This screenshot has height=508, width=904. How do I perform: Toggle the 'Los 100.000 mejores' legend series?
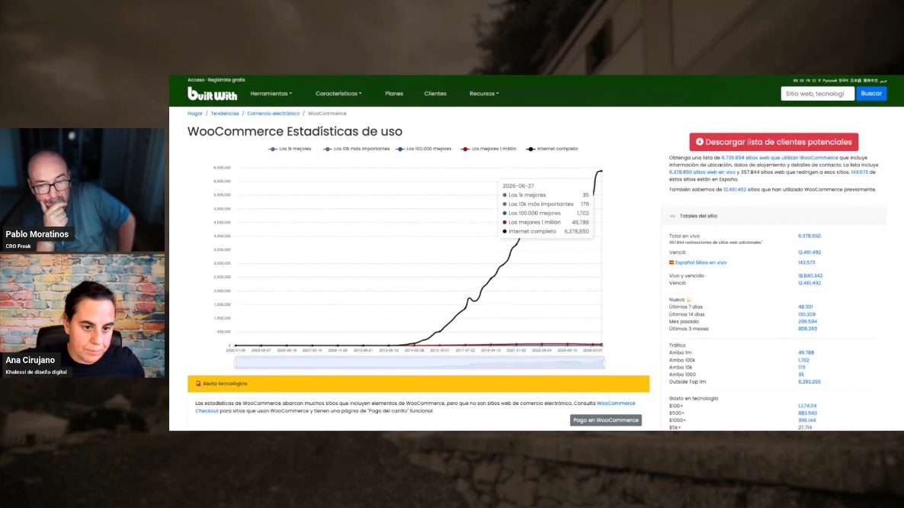coord(424,149)
